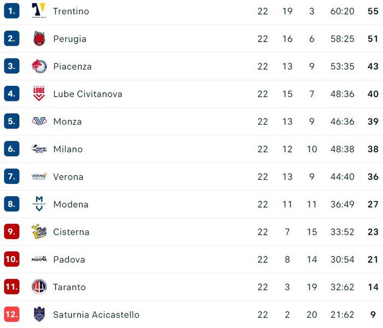This screenshot has width=383, height=328.
Task: Click the Piacenza team logo
Action: click(39, 66)
